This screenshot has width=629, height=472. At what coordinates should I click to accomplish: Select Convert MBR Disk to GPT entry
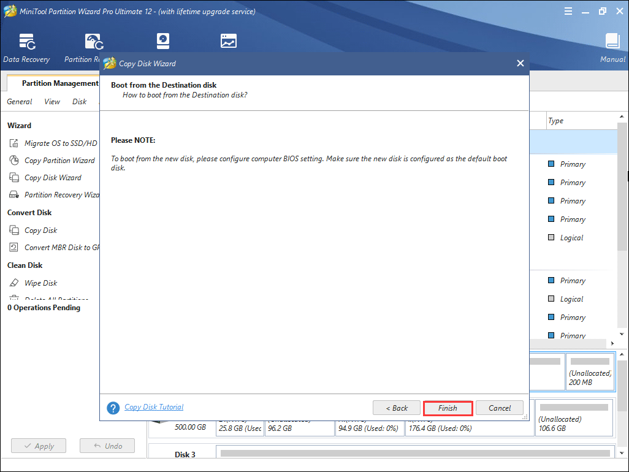pos(62,248)
